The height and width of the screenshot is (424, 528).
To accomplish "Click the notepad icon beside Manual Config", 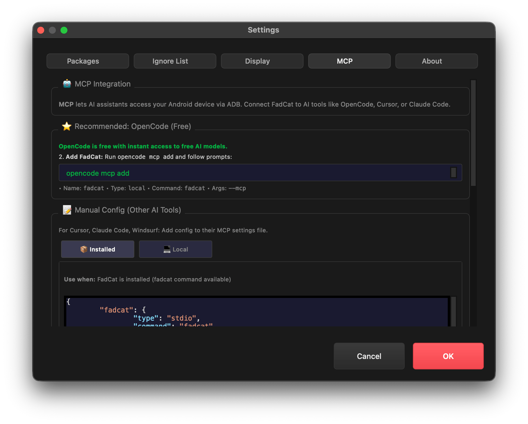I will click(67, 210).
